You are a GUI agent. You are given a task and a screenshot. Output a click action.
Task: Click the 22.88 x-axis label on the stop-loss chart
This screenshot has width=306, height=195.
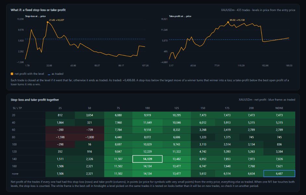click(49, 65)
